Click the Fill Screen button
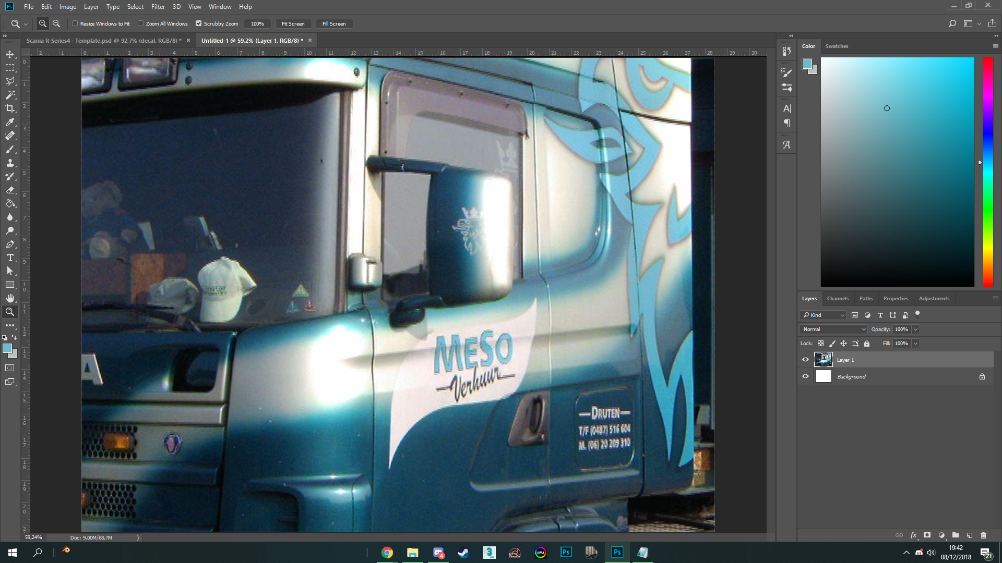 (334, 23)
